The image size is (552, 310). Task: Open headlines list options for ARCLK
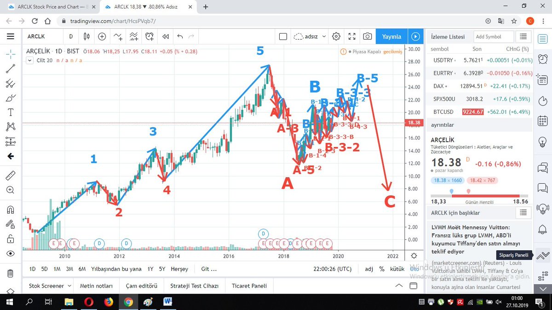(x=523, y=212)
